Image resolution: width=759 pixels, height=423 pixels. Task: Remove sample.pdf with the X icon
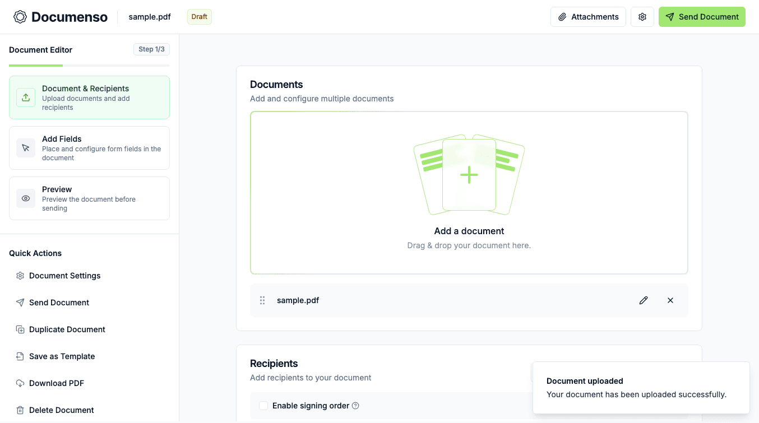(x=670, y=300)
